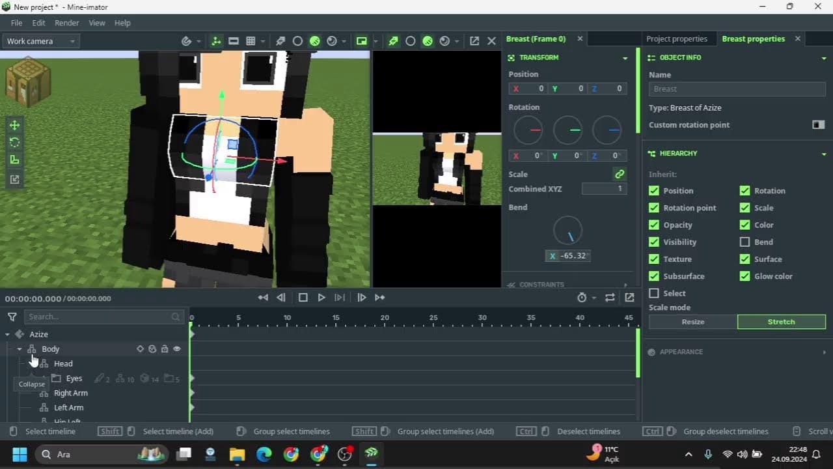Click the second view lights pin icon

(393, 41)
